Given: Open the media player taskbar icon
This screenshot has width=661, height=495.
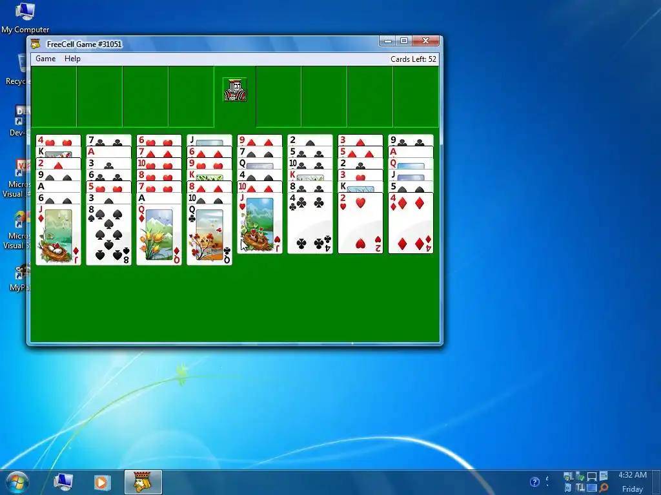Looking at the screenshot, I should [x=101, y=482].
